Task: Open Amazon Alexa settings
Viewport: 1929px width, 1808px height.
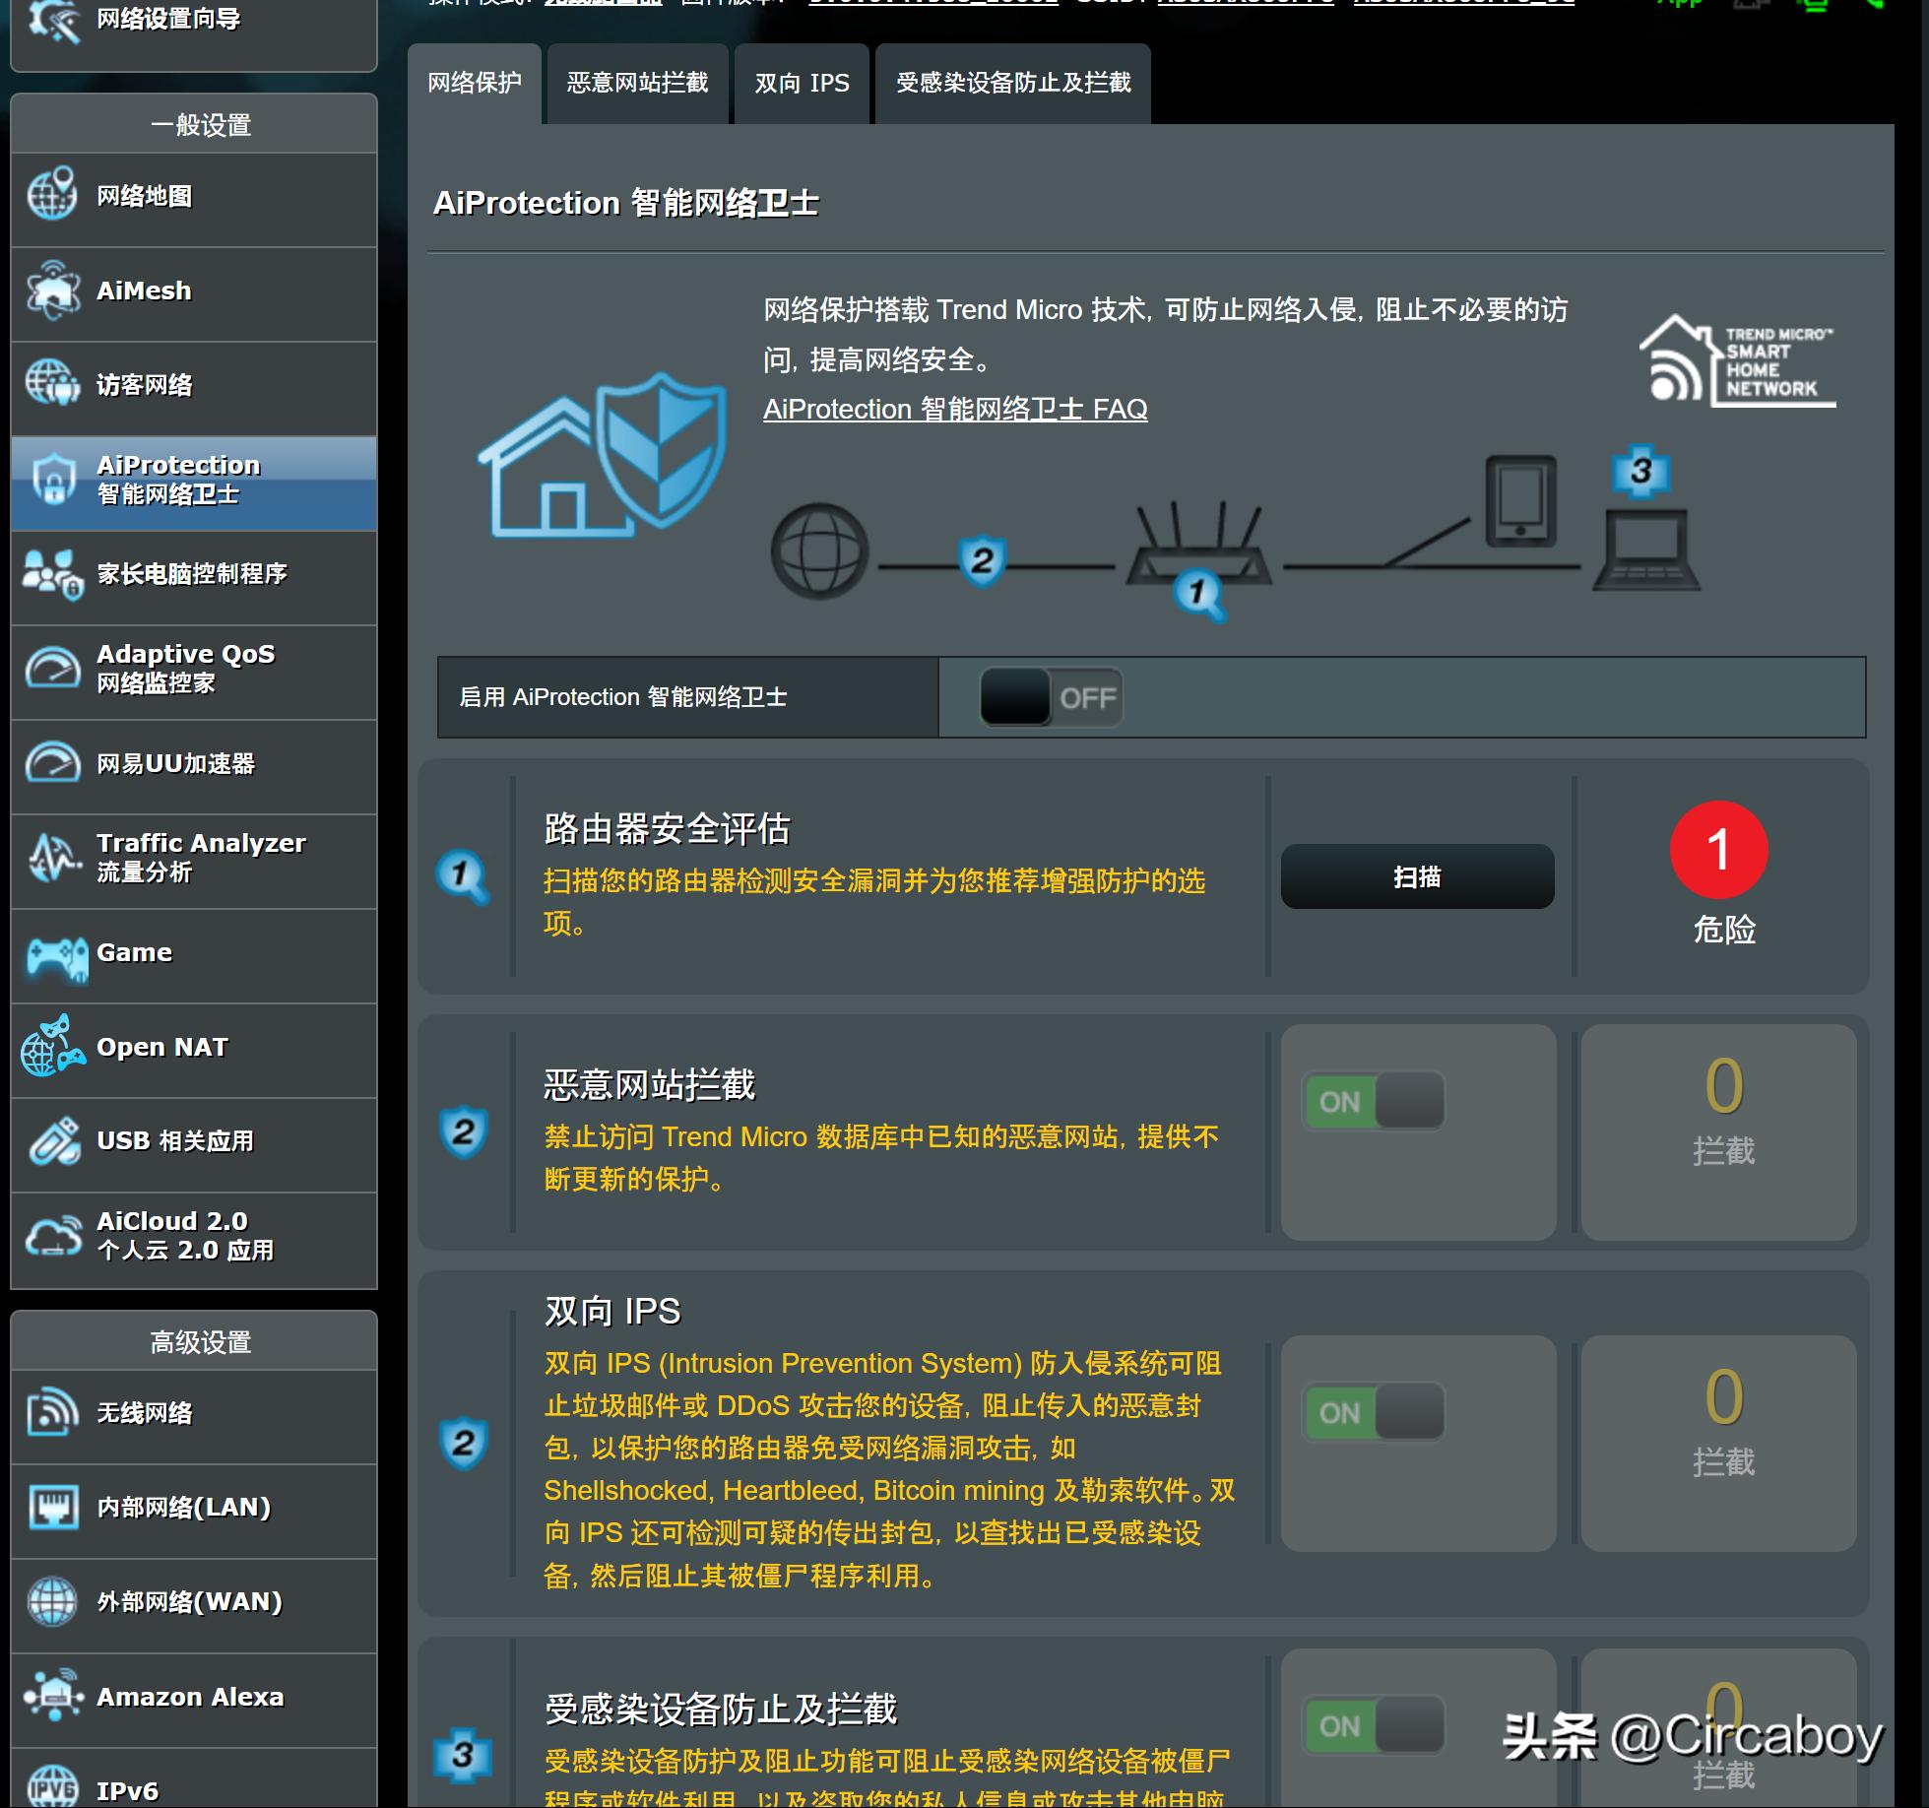Action: pos(188,1696)
